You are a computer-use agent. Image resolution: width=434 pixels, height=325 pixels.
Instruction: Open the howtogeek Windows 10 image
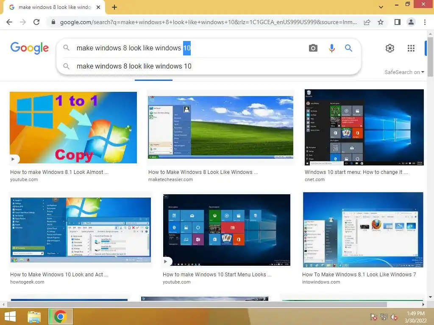coord(81,230)
